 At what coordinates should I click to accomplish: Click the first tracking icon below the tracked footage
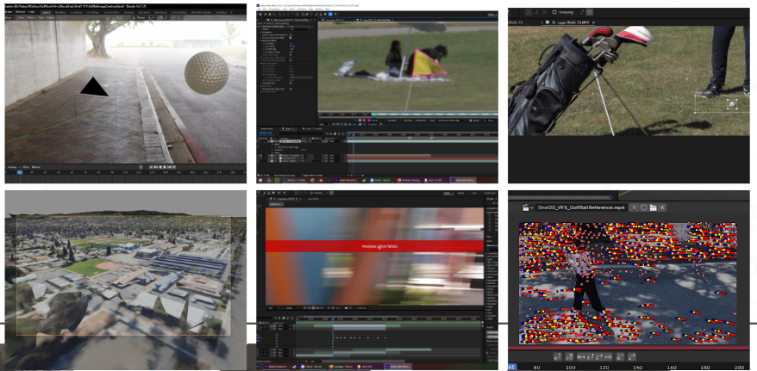[558, 356]
